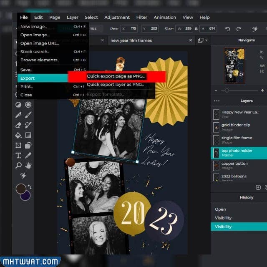Screen dimensions: 267x267
Task: Choose Open image from File menu
Action: click(x=53, y=35)
